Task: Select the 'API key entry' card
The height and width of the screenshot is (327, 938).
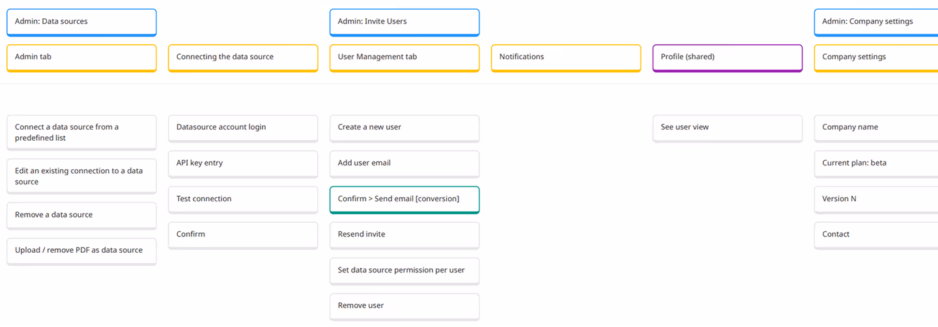Action: 243,164
